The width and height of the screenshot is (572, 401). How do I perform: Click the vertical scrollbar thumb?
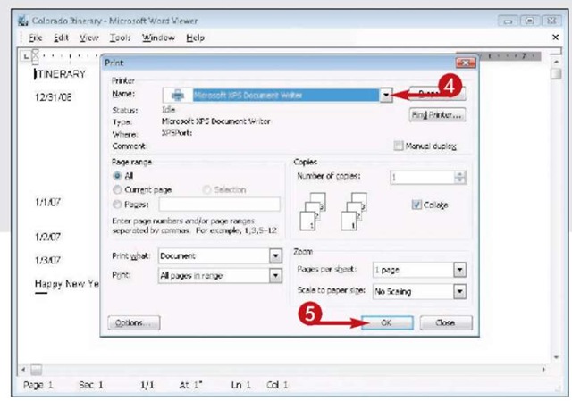(x=556, y=73)
